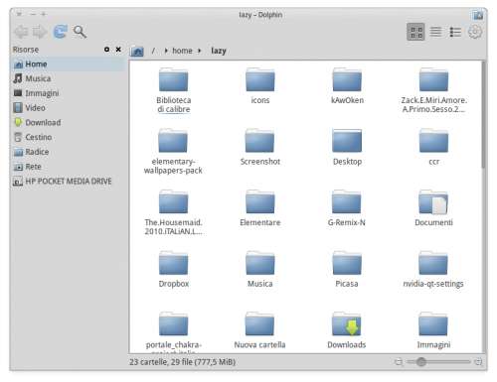This screenshot has width=497, height=382.
Task: Select the nvidia-qt-settings folder
Action: coord(433,269)
